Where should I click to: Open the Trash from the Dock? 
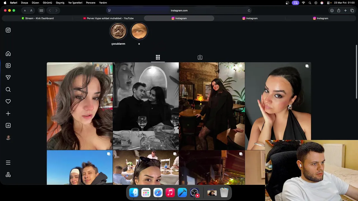point(224,193)
